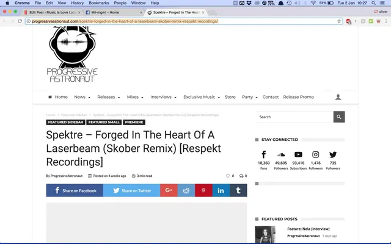
Task: Bookmark this page with the star icon
Action: click(x=339, y=21)
